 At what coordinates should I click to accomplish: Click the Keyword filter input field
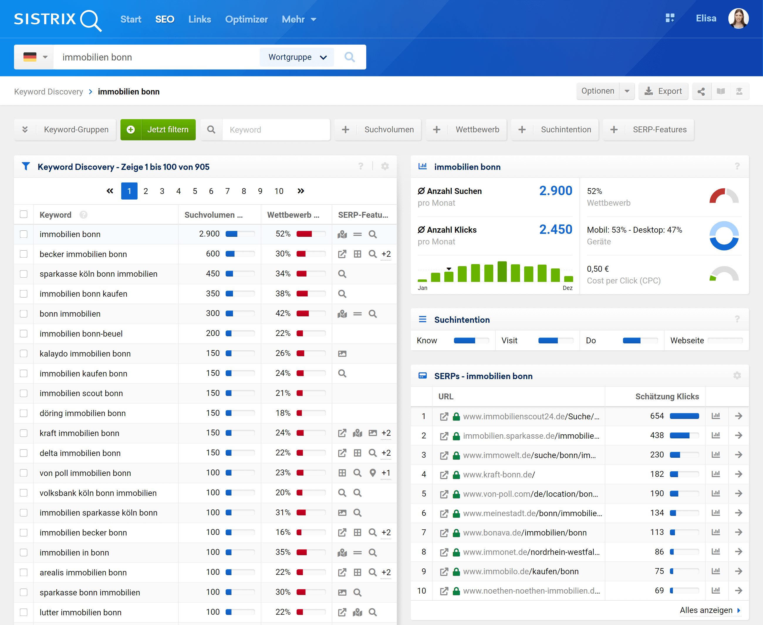pyautogui.click(x=276, y=130)
